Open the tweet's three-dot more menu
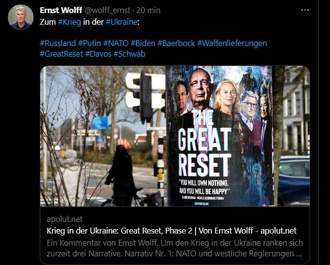Screen dimensions: 330x265 tap(305, 10)
